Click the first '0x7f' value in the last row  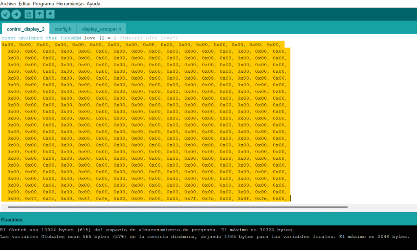[31, 198]
